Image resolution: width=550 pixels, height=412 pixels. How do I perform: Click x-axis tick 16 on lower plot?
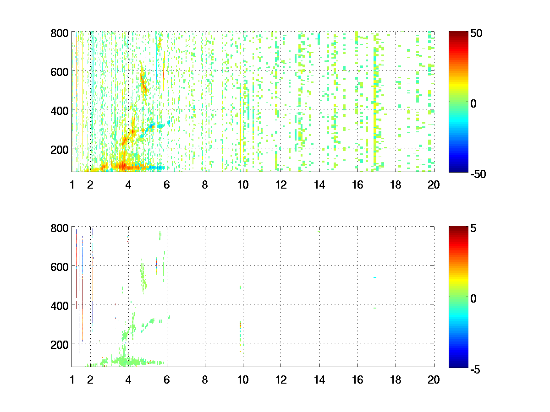pyautogui.click(x=357, y=379)
